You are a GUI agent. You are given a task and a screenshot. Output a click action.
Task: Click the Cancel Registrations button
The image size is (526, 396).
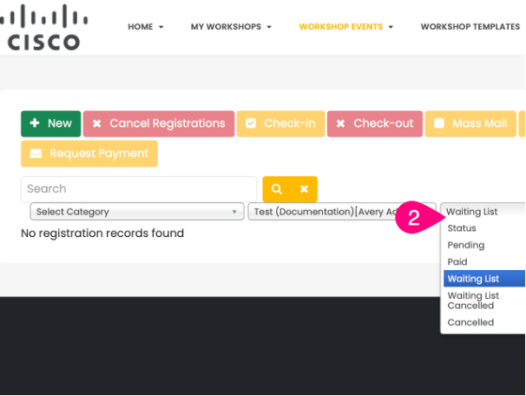[158, 123]
